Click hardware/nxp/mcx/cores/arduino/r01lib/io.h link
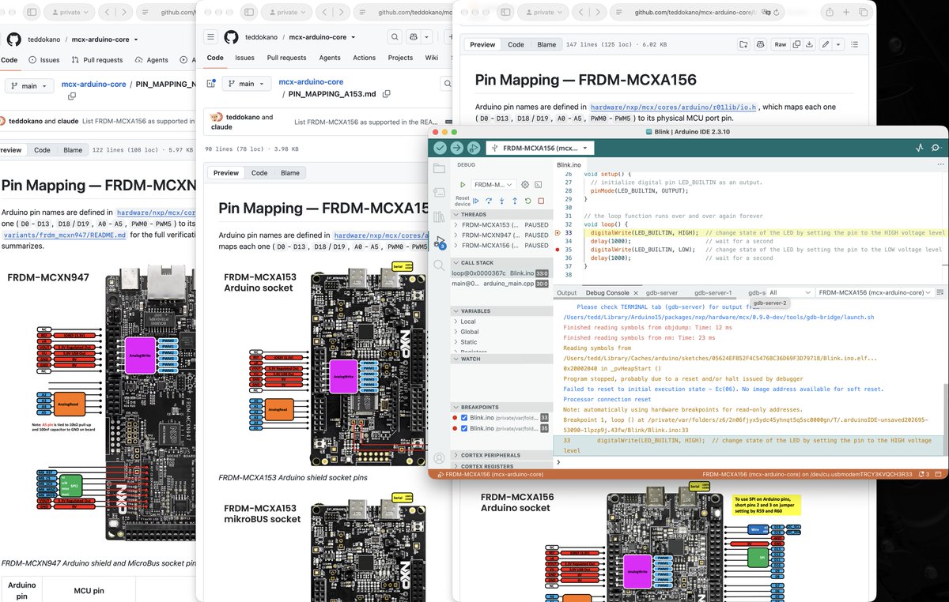Image resolution: width=949 pixels, height=602 pixels. [675, 107]
